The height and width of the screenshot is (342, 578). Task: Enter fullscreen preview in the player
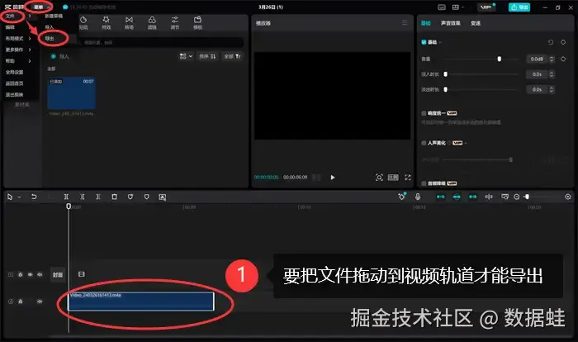tap(408, 178)
